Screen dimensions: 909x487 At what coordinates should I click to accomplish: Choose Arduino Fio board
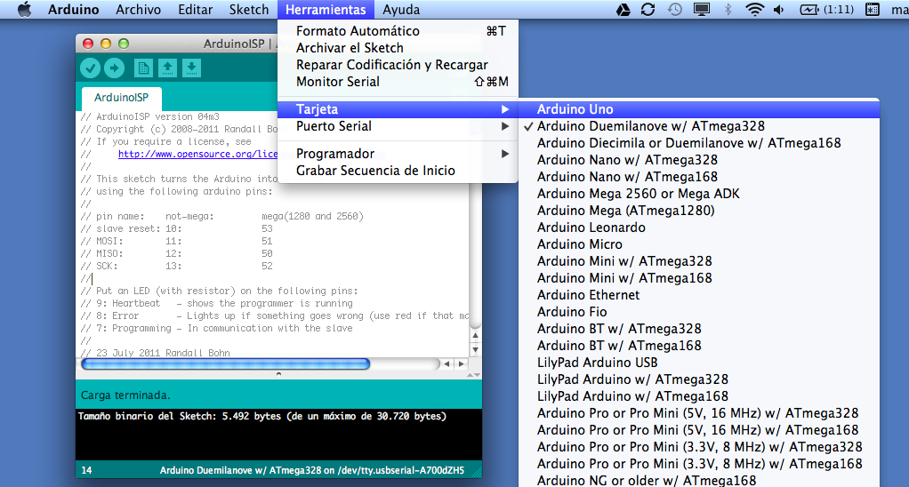tap(699, 311)
